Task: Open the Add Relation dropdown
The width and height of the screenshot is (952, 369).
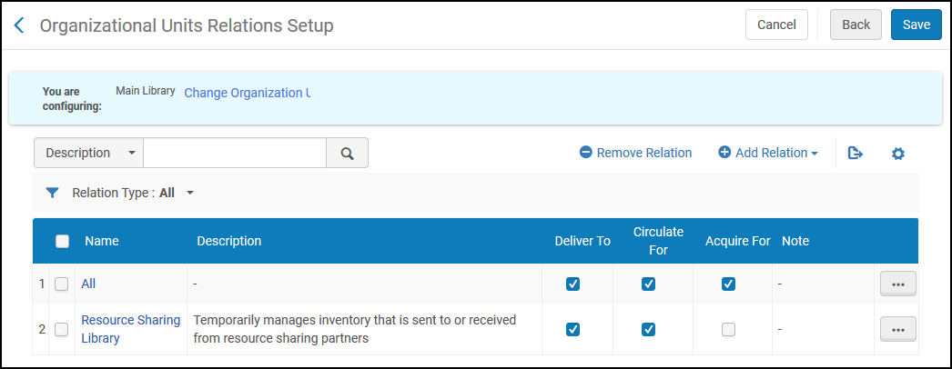Action: (x=768, y=153)
